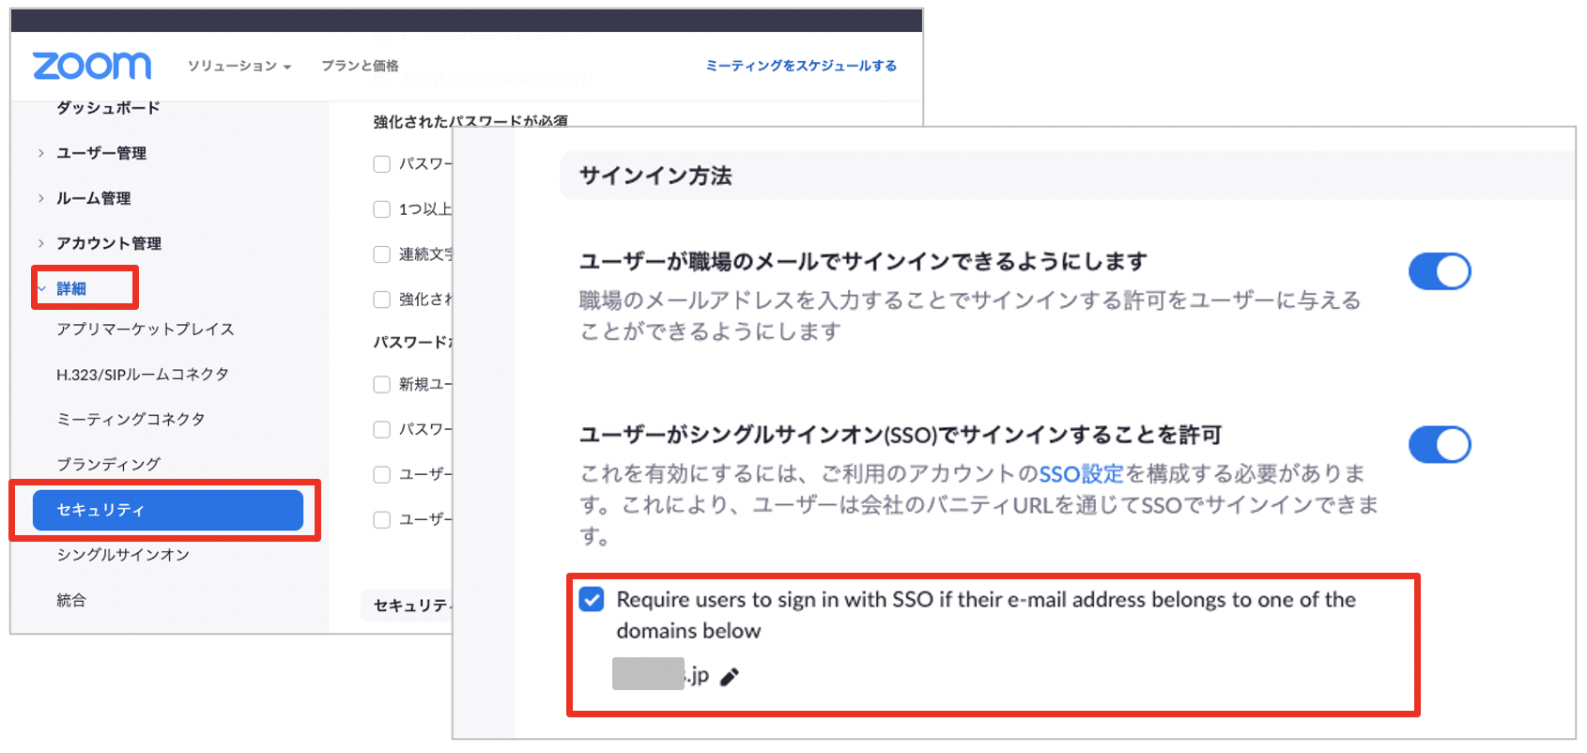Open ダッシュボード in sidebar

(108, 108)
